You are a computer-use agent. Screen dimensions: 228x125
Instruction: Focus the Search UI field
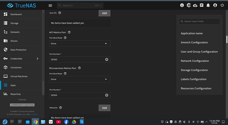click(80, 6)
